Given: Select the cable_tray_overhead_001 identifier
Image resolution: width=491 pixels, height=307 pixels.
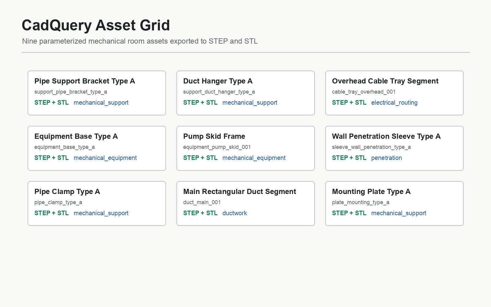Looking at the screenshot, I should (364, 92).
